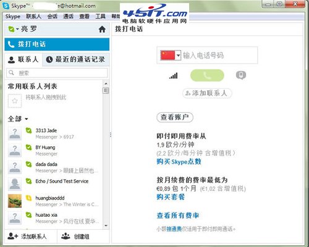This screenshot has height=247, width=309.
Task: Click the contact list scrollbar down arrow
Action: pos(106,226)
